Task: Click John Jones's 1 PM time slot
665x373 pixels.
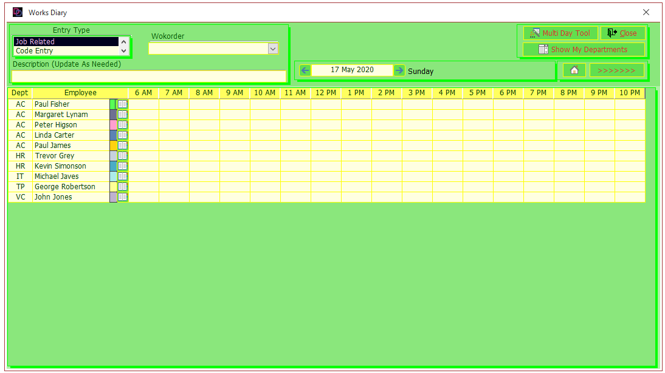Action: (x=357, y=197)
